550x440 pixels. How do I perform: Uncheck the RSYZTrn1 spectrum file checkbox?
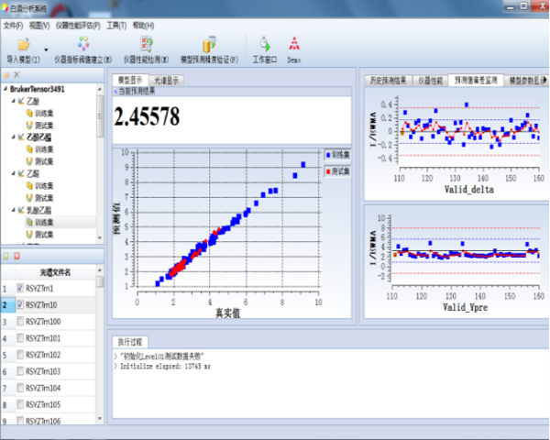point(20,289)
